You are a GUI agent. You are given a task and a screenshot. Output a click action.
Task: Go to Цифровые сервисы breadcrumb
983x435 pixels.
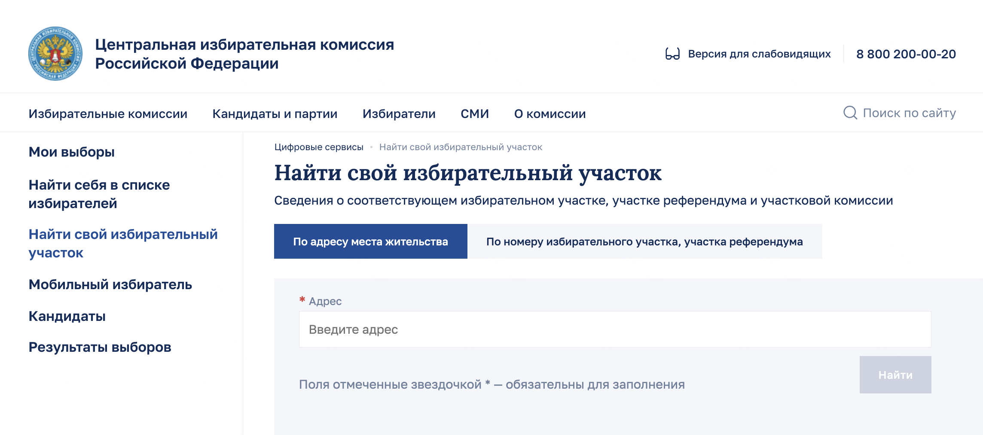coord(319,147)
